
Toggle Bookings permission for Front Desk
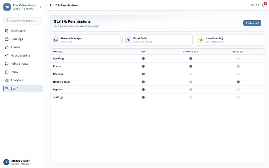point(191,59)
